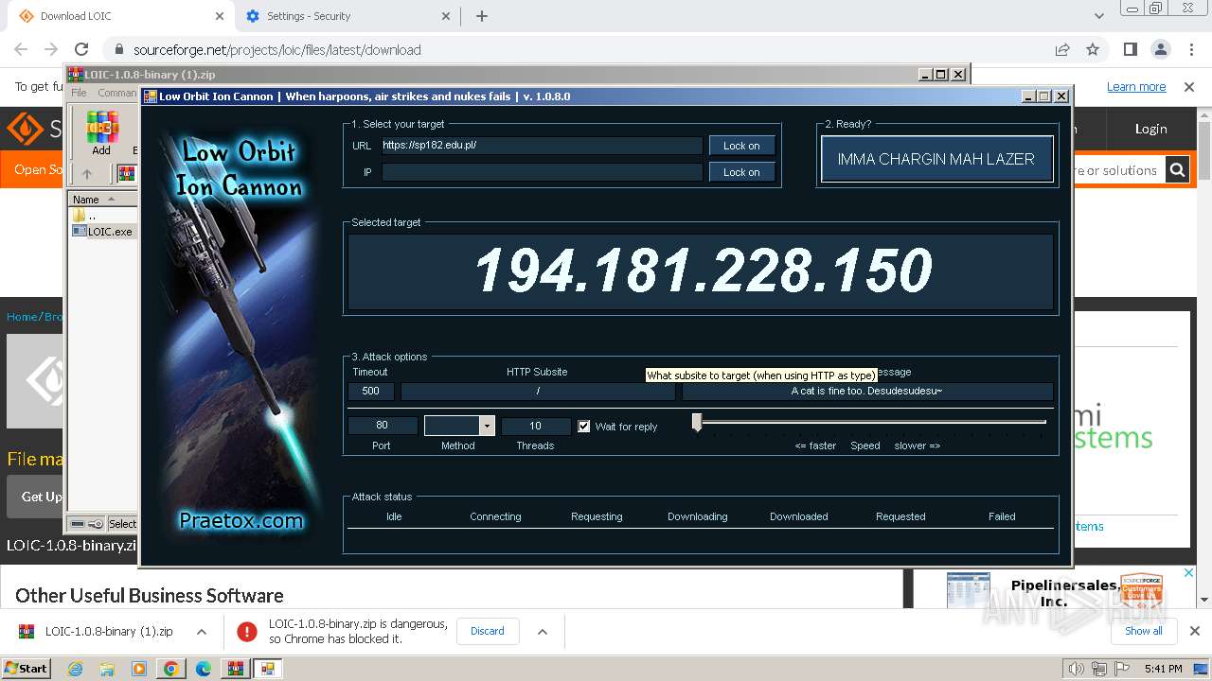Click the Discard button in downloads bar
Screen dimensions: 1212x681
[x=488, y=631]
